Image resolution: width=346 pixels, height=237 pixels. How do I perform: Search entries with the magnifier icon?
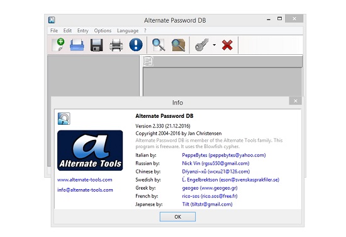point(159,45)
